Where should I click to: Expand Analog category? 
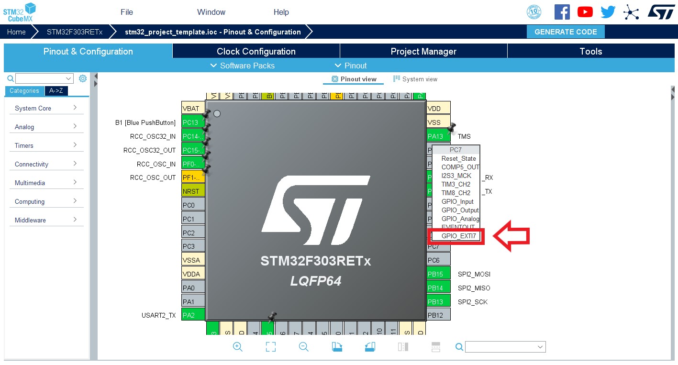click(x=46, y=127)
